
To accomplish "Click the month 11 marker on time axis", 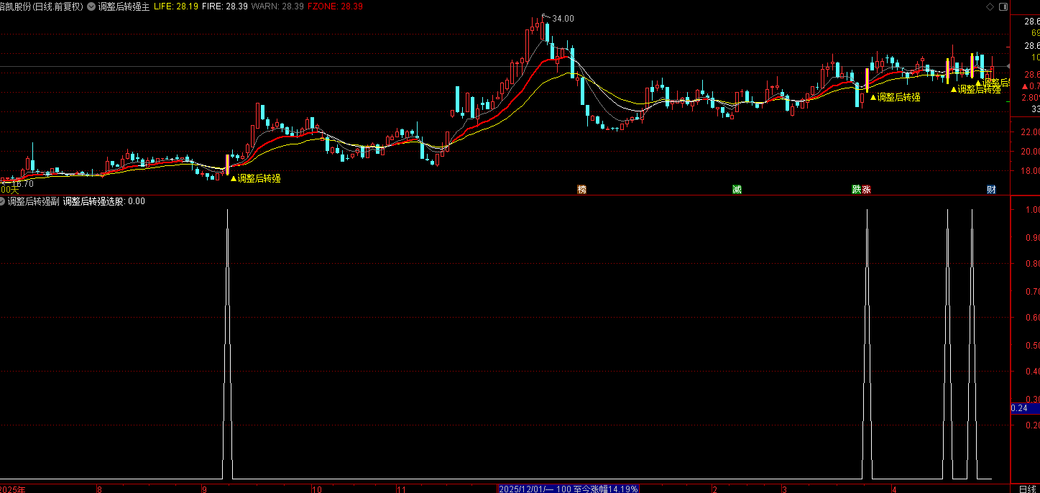I will pos(401,489).
